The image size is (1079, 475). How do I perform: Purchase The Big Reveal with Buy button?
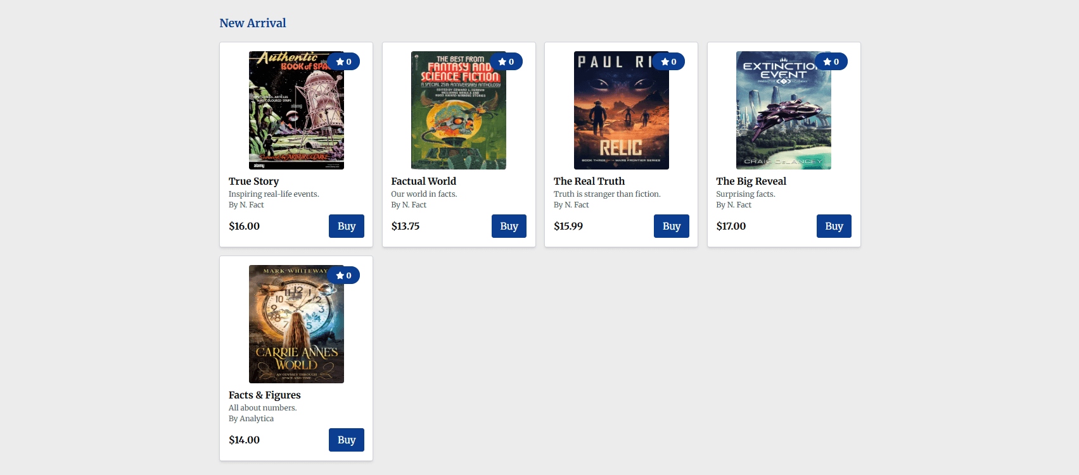(834, 226)
